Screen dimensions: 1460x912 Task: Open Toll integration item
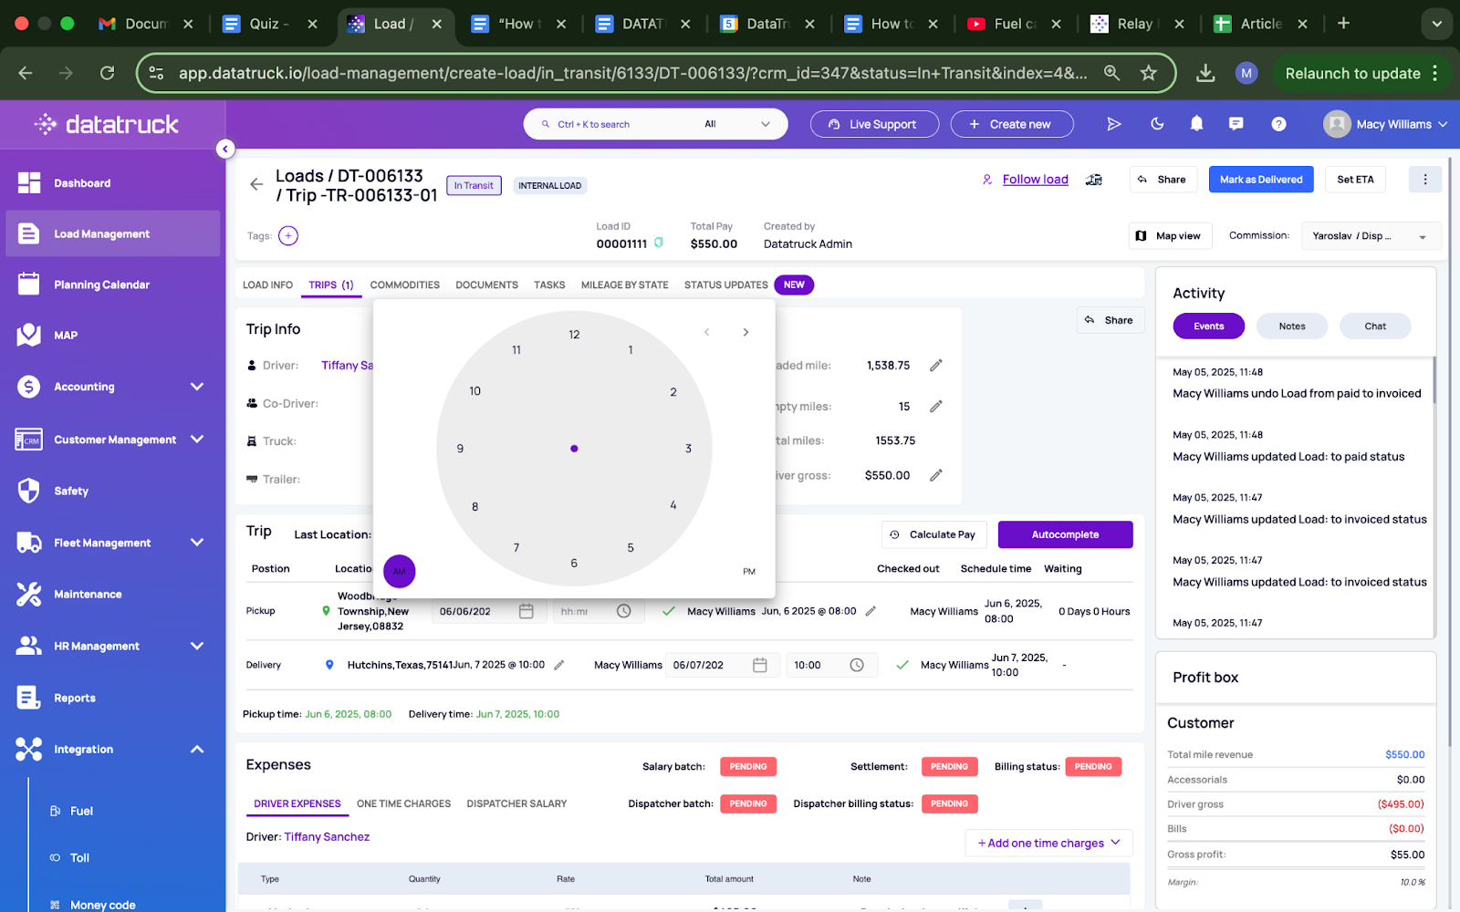(79, 858)
